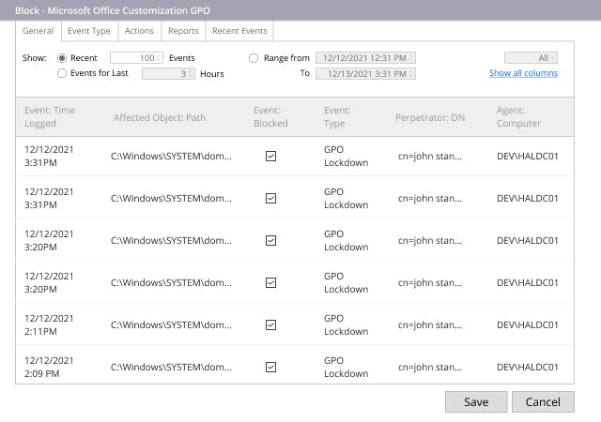This screenshot has height=422, width=601.
Task: Go to the Recent Events tab
Action: pyautogui.click(x=239, y=31)
